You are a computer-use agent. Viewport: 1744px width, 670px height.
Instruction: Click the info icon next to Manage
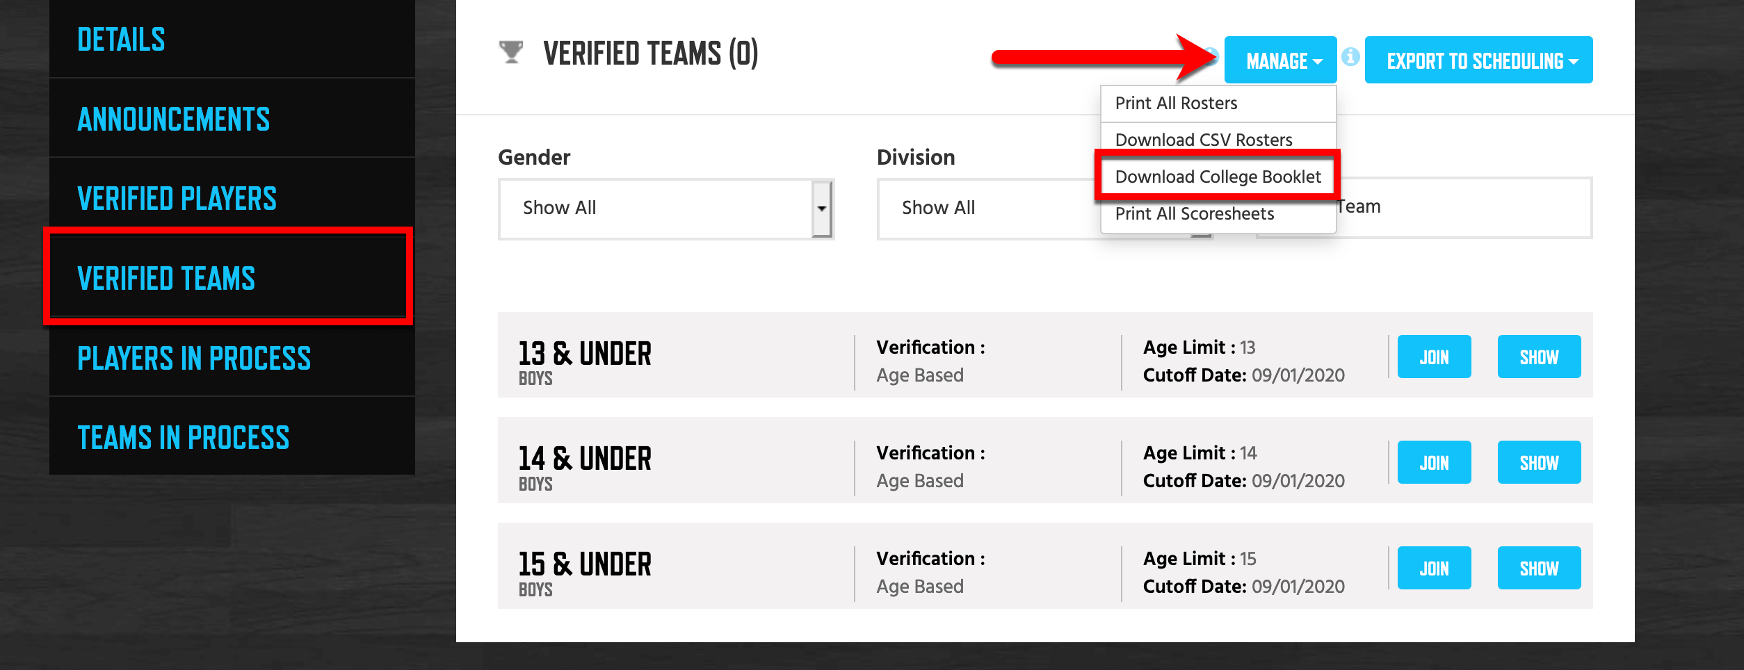pos(1350,57)
